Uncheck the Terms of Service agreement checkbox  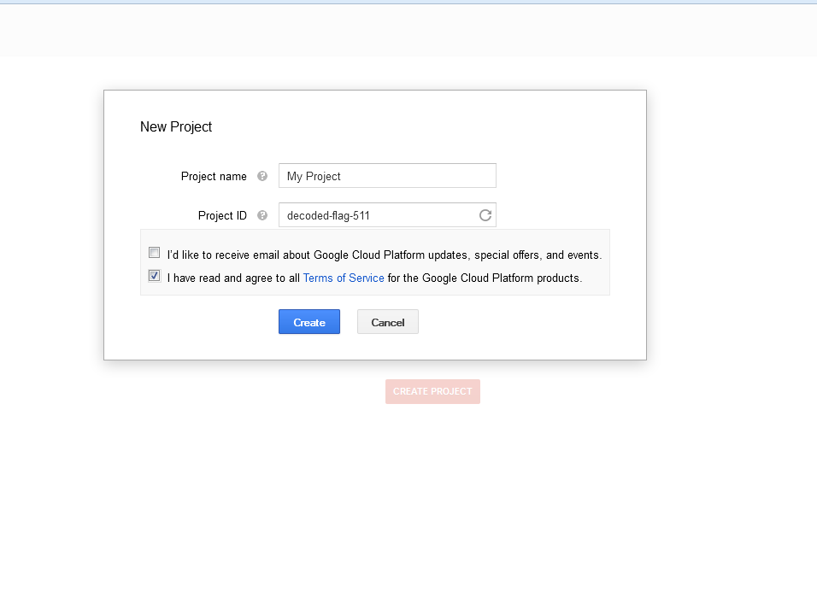[x=154, y=276]
